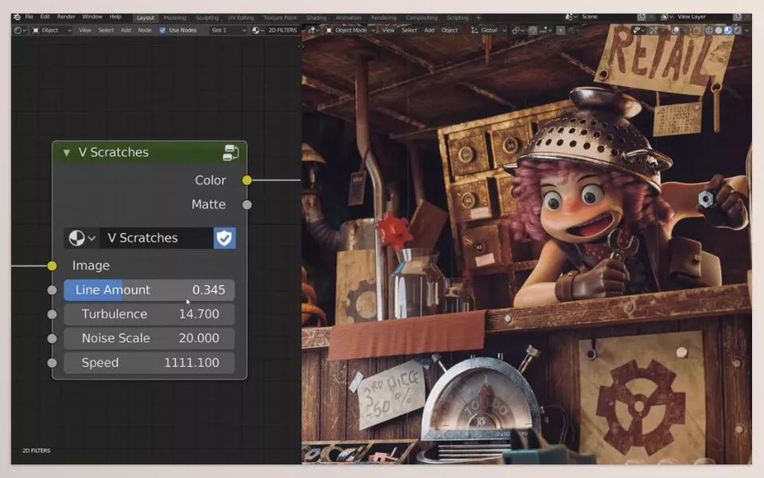Image resolution: width=764 pixels, height=478 pixels.
Task: Click the Blender logo icon
Action: click(17, 17)
